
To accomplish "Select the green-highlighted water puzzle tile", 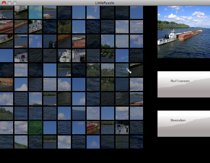I will [35, 128].
